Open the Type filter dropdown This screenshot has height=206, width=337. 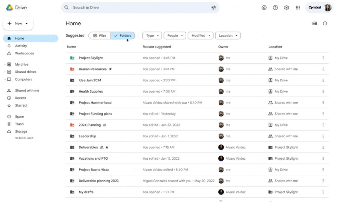(x=152, y=35)
